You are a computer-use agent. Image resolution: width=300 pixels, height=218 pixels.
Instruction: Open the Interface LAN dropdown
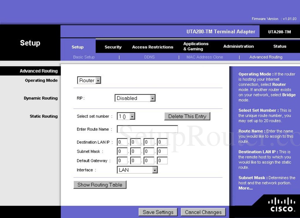[137, 170]
